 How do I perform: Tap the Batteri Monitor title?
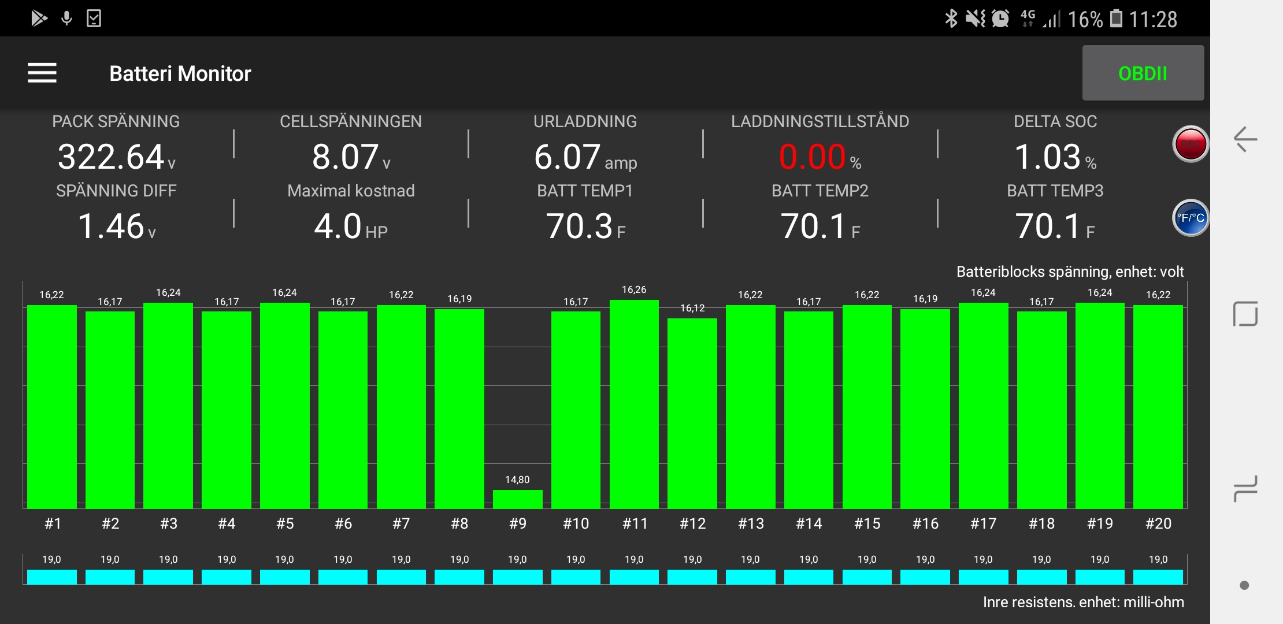click(180, 73)
